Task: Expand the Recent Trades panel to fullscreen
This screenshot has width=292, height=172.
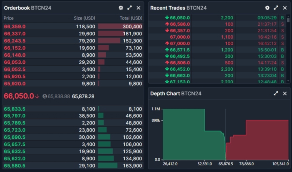Action: (276, 8)
